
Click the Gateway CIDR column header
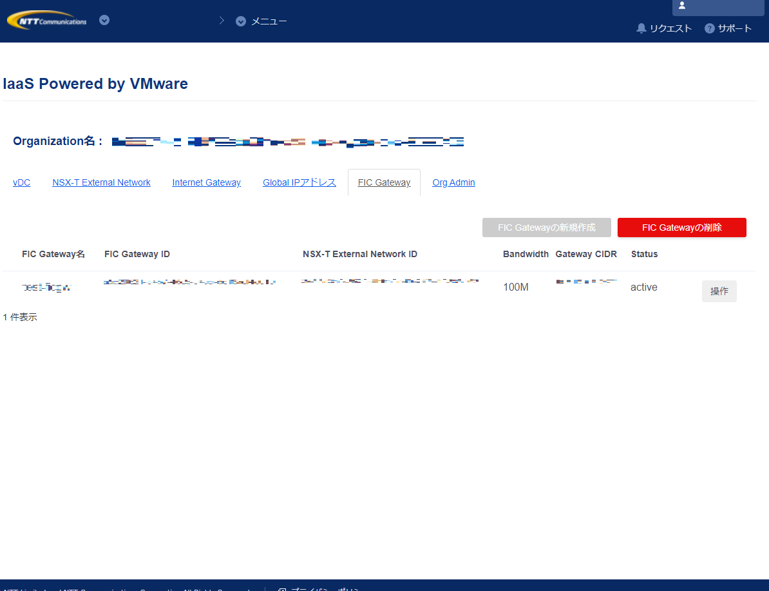tap(586, 255)
